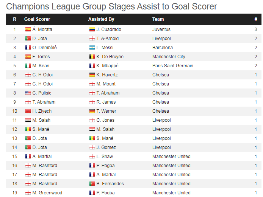Open the Paris Saint-Germain team entry

173,66
